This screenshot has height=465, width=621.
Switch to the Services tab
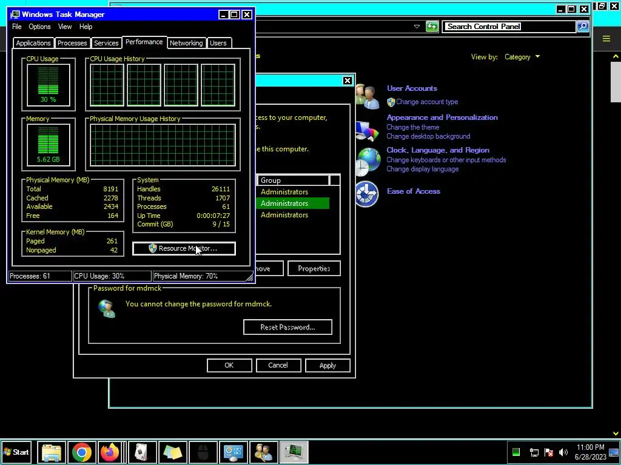tap(106, 43)
